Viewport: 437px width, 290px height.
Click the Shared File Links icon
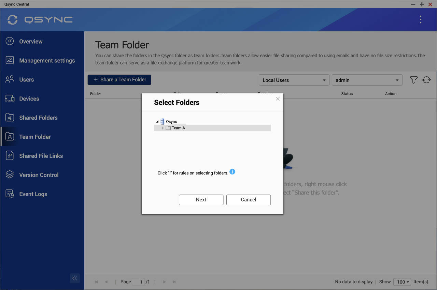[10, 156]
